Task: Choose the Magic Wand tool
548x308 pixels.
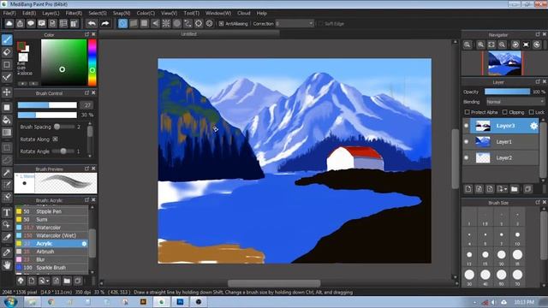Action: 7,173
